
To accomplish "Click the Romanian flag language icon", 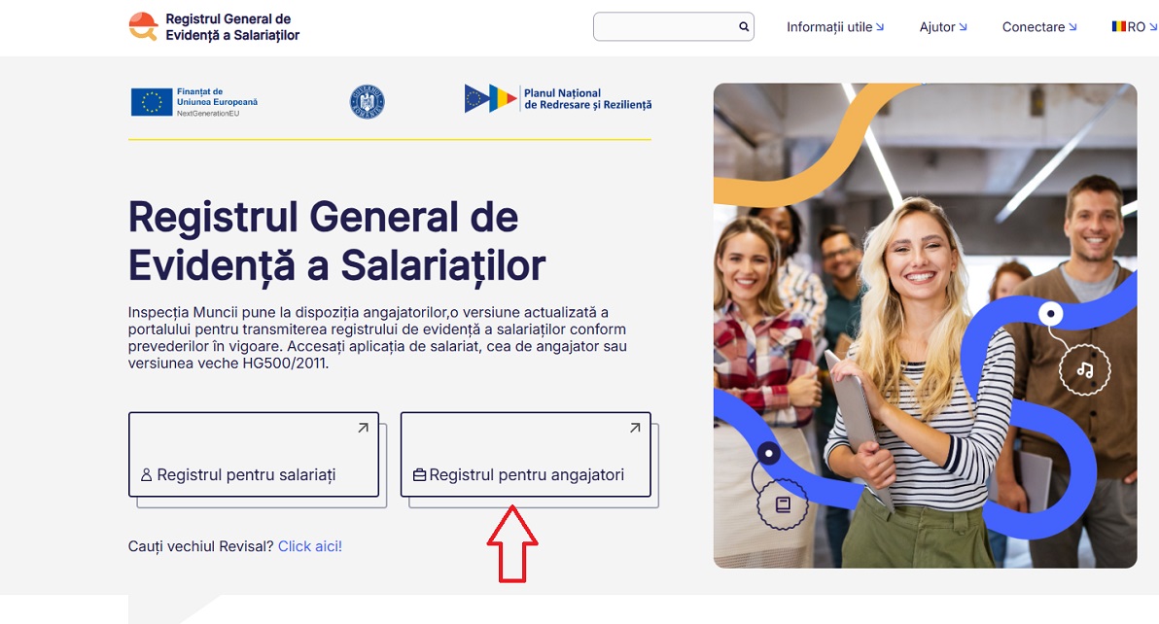I will pos(1119,26).
